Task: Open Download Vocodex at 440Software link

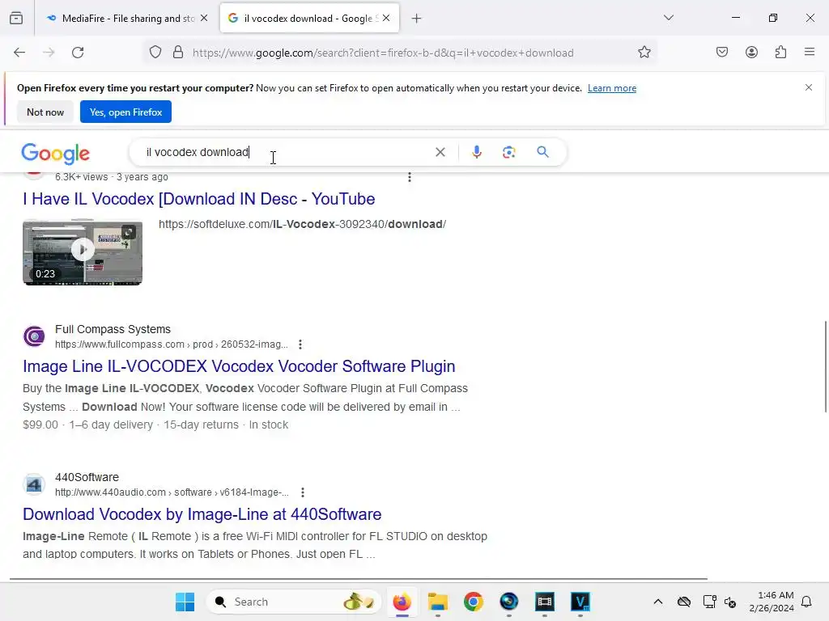Action: [x=202, y=514]
